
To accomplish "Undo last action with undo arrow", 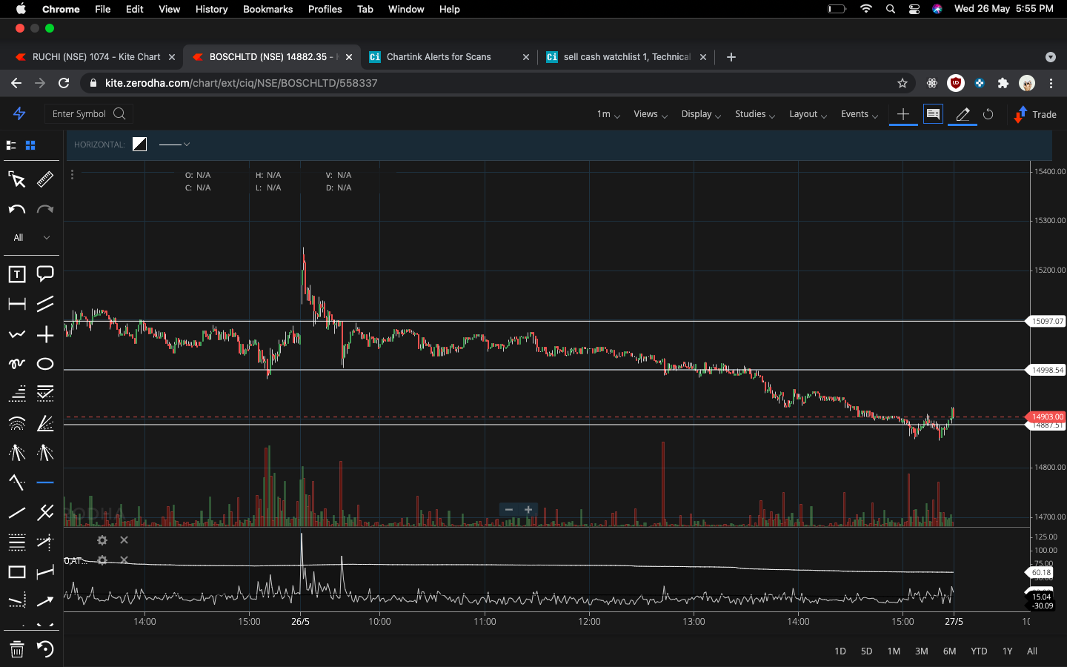I will pos(16,209).
